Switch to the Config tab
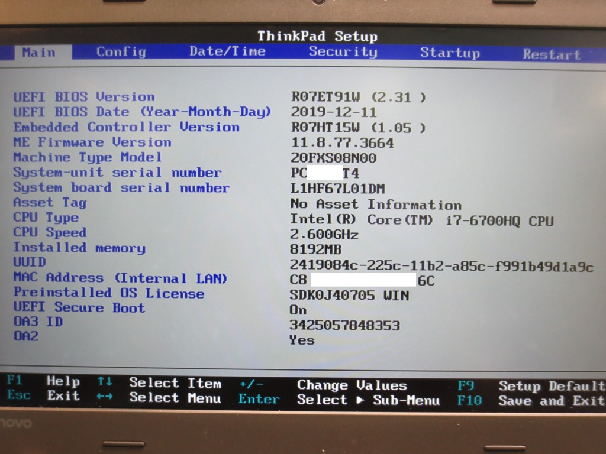Image resolution: width=606 pixels, height=454 pixels. [121, 52]
